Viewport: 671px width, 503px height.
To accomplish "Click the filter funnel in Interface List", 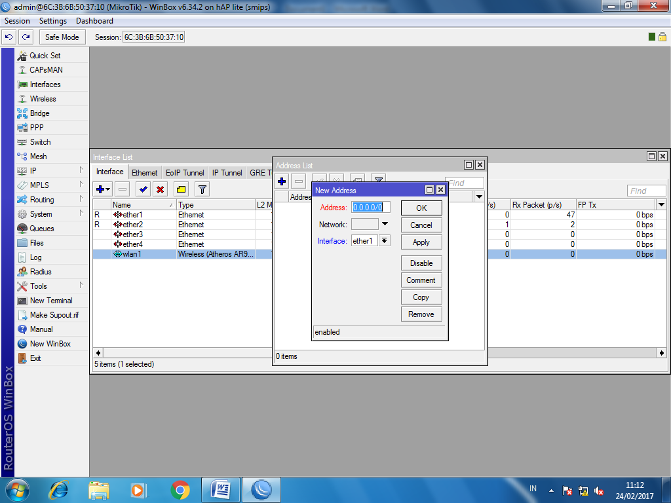I will [202, 189].
